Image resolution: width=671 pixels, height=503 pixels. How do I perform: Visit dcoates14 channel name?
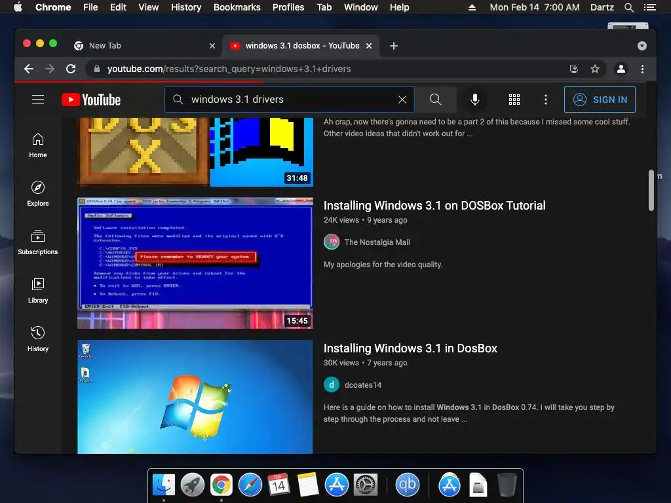tap(363, 385)
